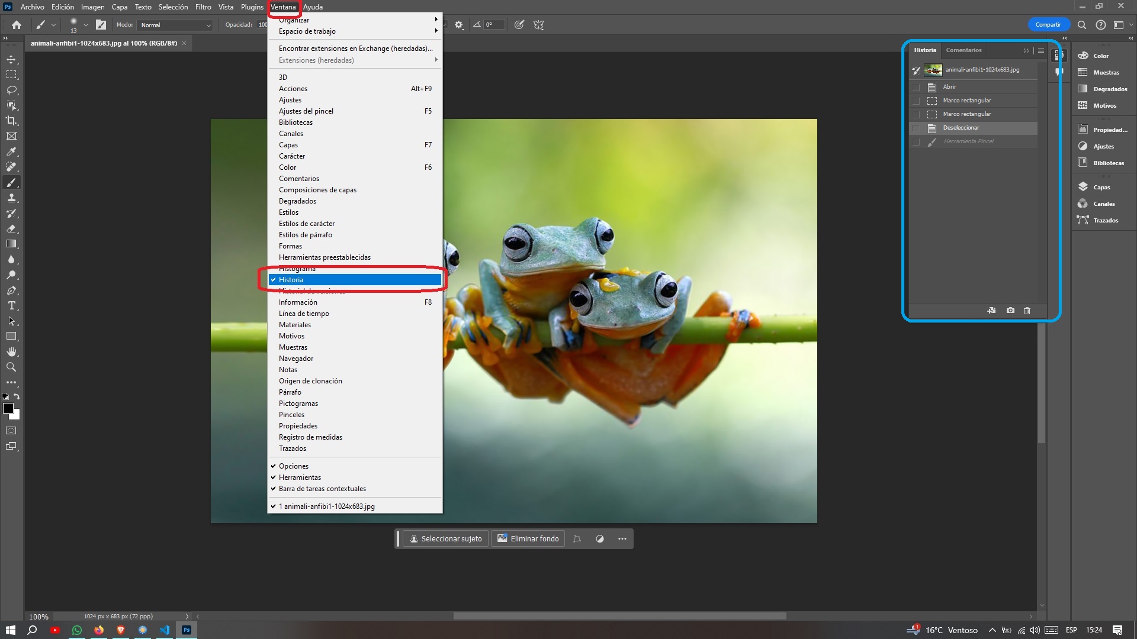Select the Spot Healing Brush tool

coord(11,167)
